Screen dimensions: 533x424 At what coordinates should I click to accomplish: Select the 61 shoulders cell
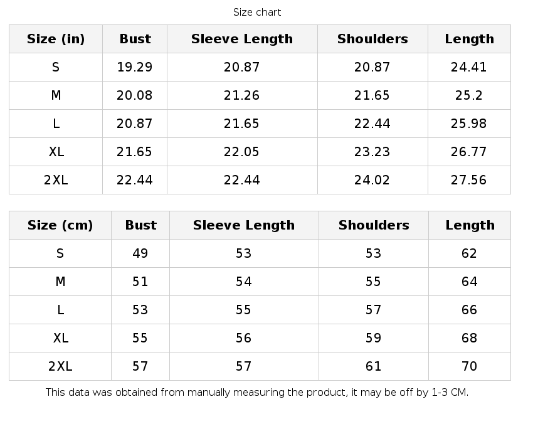point(373,366)
